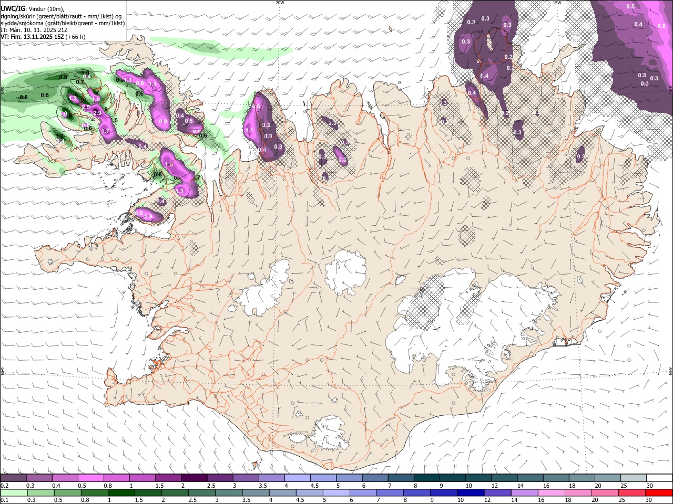This screenshot has height=504, width=673.
Task: Pick the mid-green 0.5 swatch in the rain scale
Action: (68, 493)
